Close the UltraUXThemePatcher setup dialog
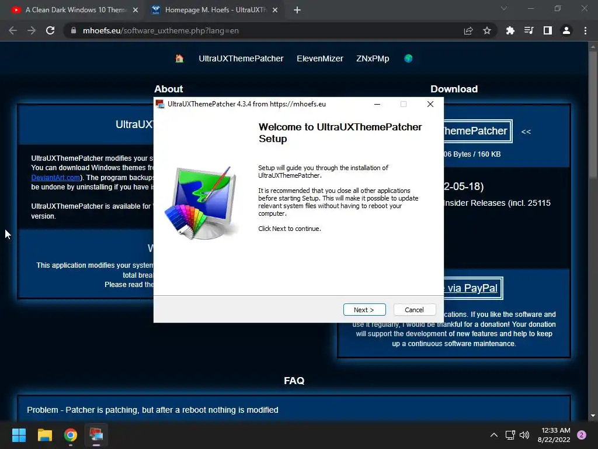This screenshot has height=449, width=598. coord(430,104)
